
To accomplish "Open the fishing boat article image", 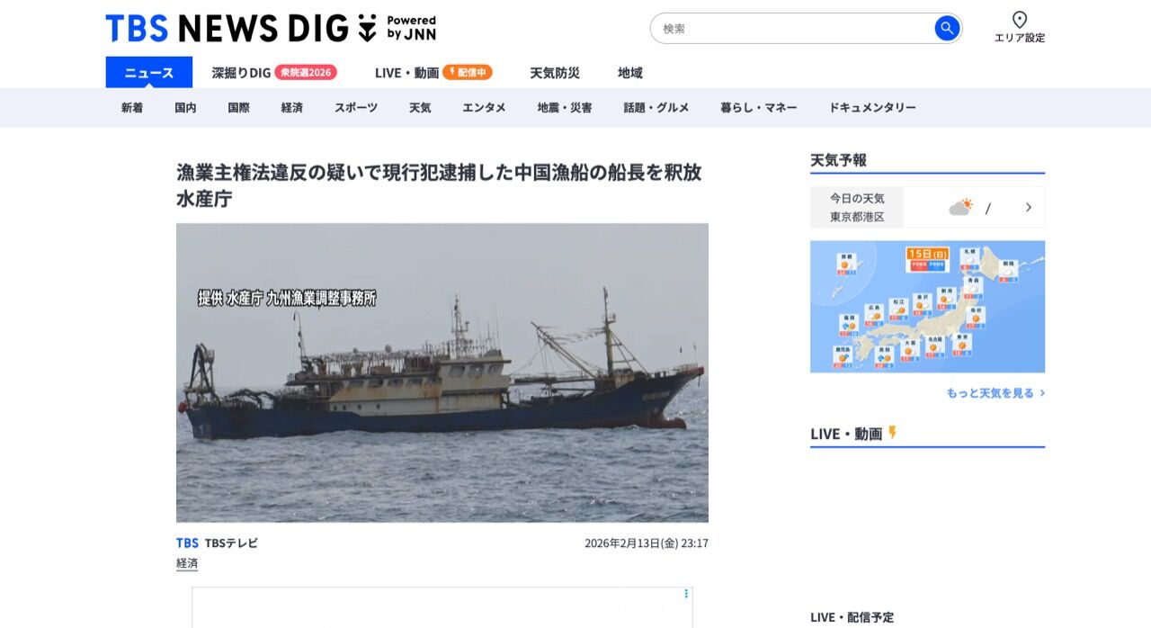I will tap(442, 372).
